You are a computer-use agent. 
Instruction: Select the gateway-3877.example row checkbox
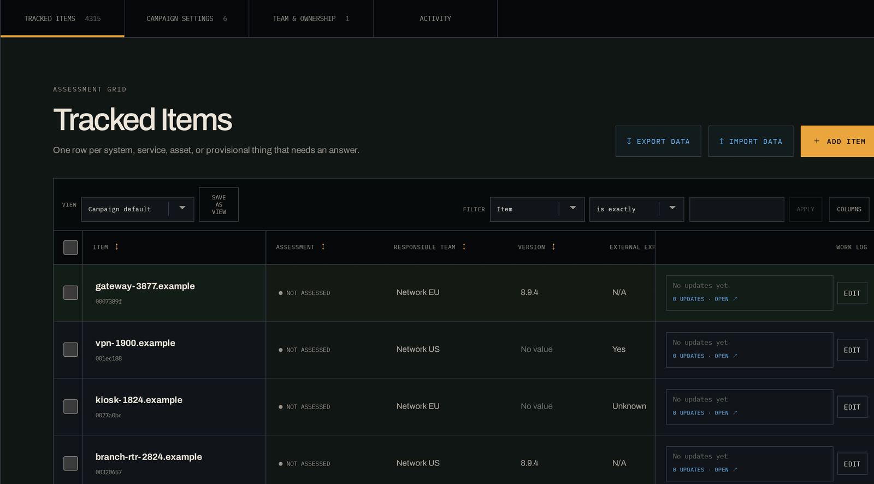(70, 293)
